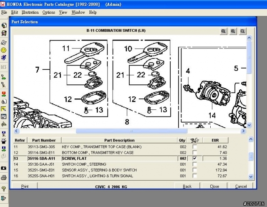The width and height of the screenshot is (267, 207).
Task: Select the SENSOR ASSY., STEERING & BODY SWITCH description
Action: (x=99, y=170)
